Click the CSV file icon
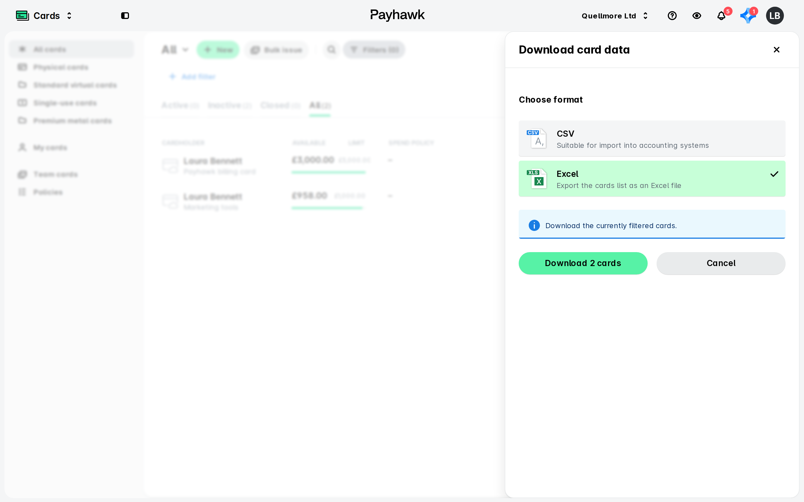This screenshot has width=804, height=502. point(536,138)
